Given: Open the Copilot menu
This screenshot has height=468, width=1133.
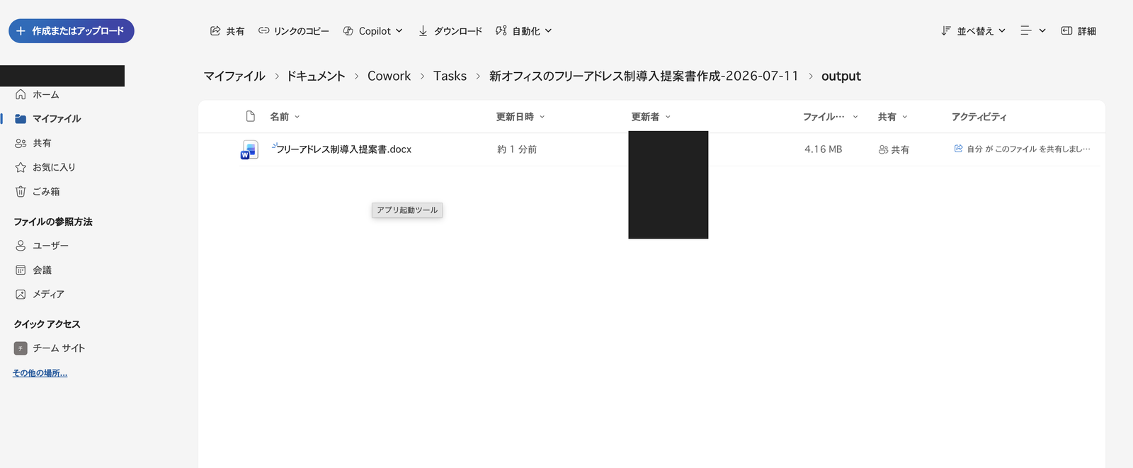Looking at the screenshot, I should [372, 31].
